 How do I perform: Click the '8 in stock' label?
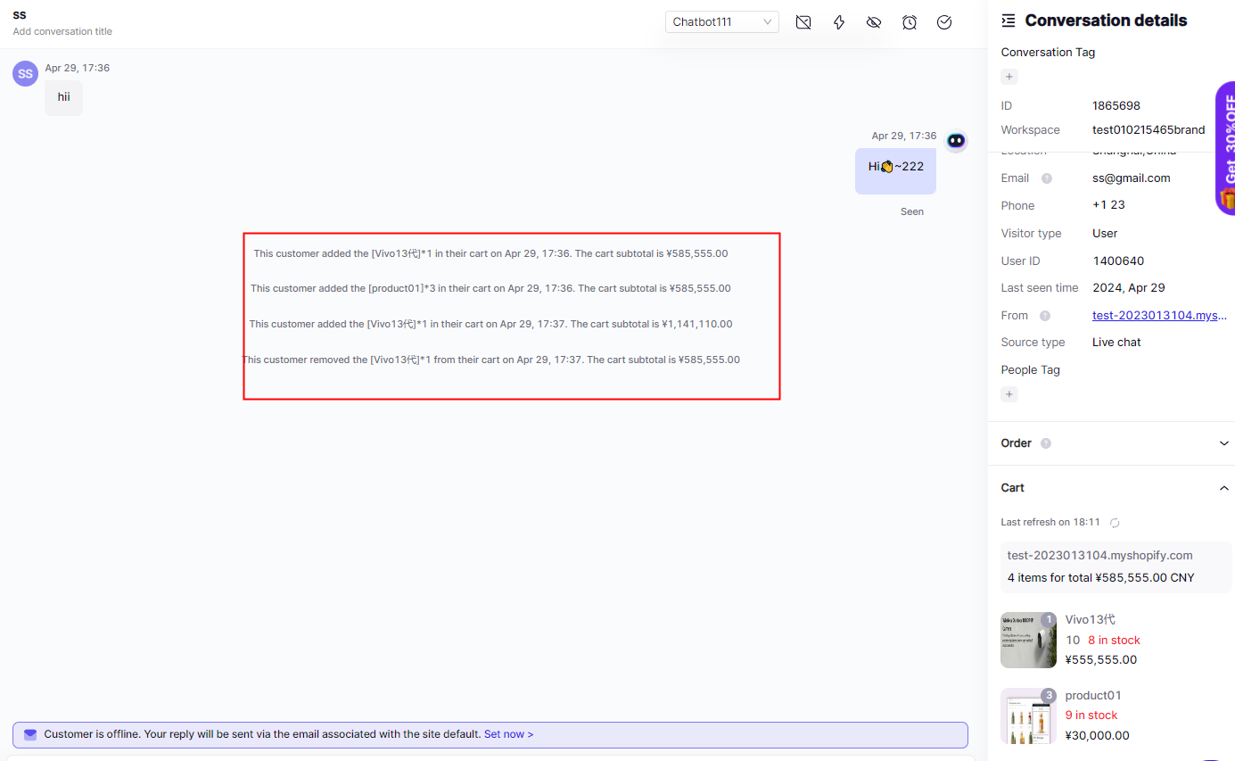(x=1114, y=641)
